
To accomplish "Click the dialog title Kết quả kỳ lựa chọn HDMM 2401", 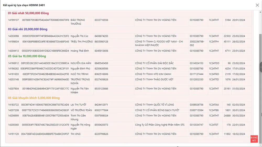I will pos(23,5).
